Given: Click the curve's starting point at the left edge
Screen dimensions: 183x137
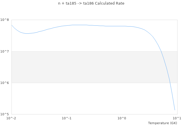Looking at the screenshot, I should [12, 25].
